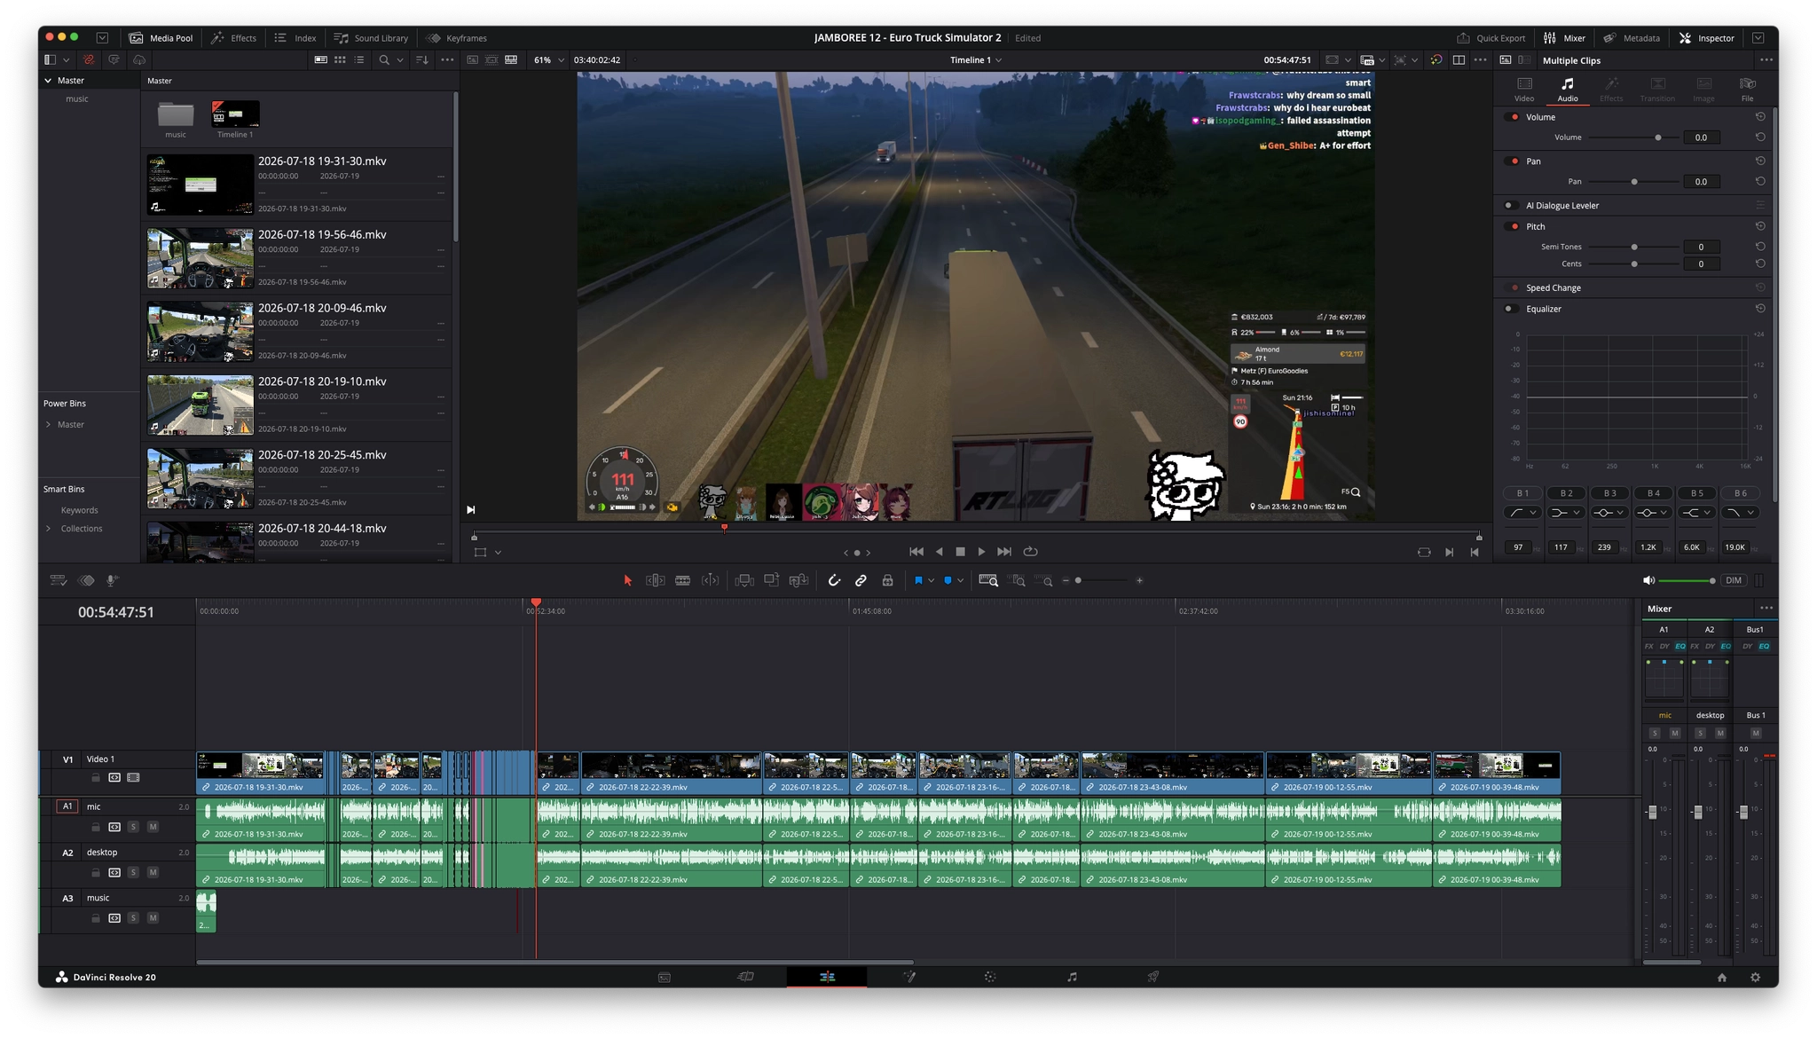Screen dimensions: 1817x1038
Task: Switch to Inspector File tab
Action: click(1747, 89)
